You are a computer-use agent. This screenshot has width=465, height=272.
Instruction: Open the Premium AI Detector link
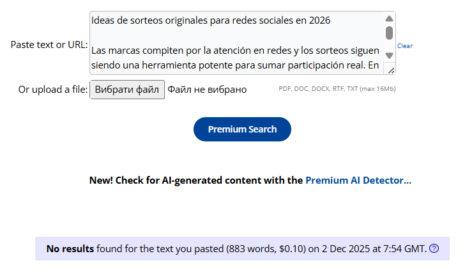(x=358, y=180)
